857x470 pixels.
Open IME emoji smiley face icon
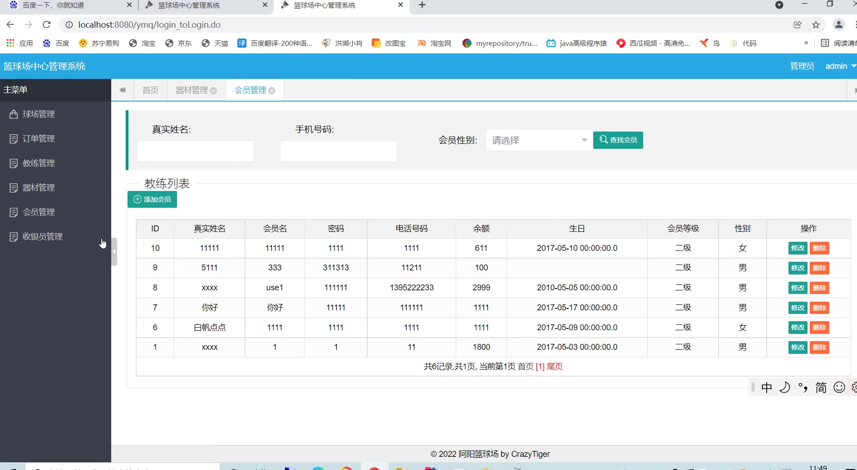point(839,387)
